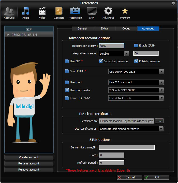Browse for certificate file with ellipsis button

[159, 121]
